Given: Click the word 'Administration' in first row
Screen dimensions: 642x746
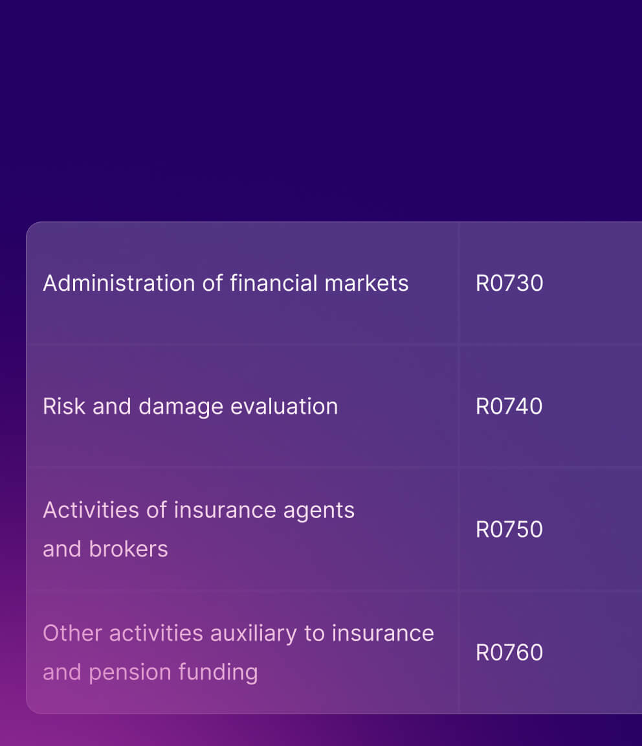Looking at the screenshot, I should (x=119, y=283).
